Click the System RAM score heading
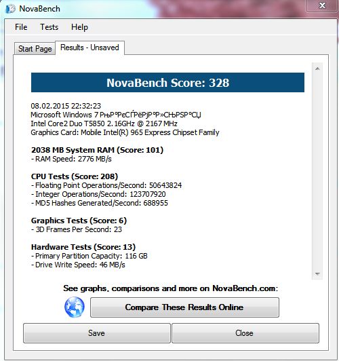Screen dimensions: 339x361 coord(97,150)
